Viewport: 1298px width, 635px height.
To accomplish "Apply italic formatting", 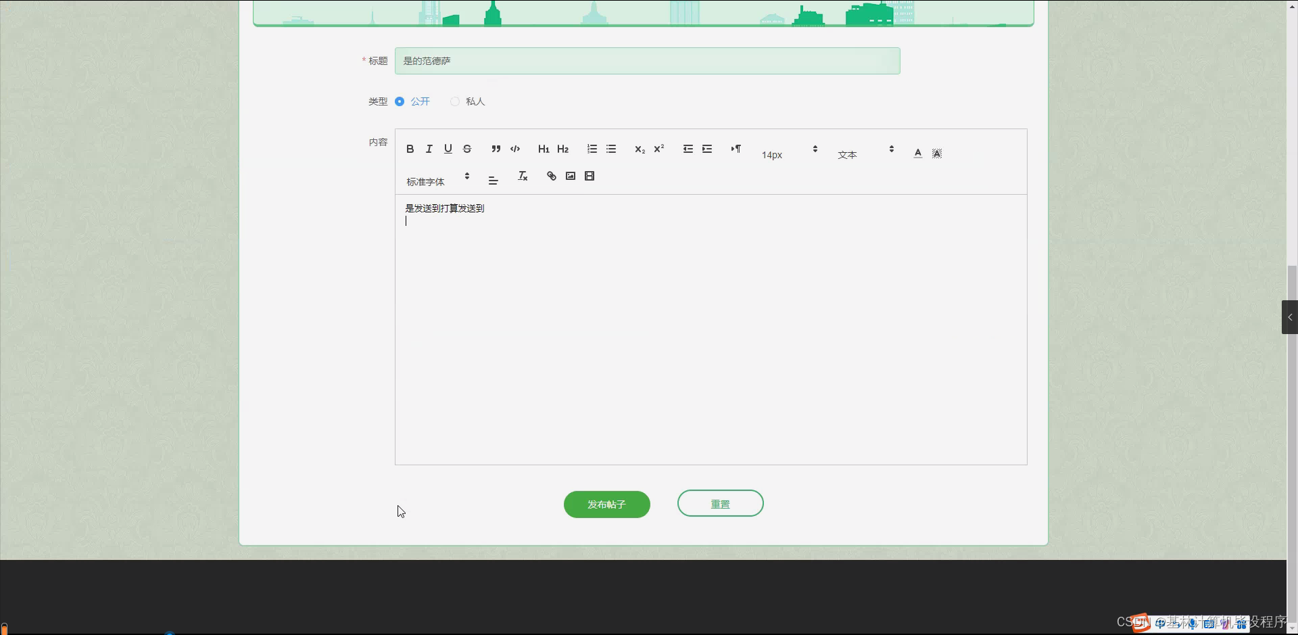I will pos(429,149).
